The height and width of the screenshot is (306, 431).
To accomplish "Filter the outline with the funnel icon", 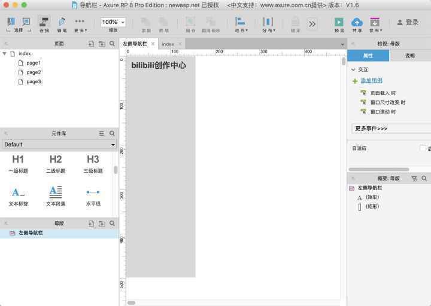I will 414,178.
